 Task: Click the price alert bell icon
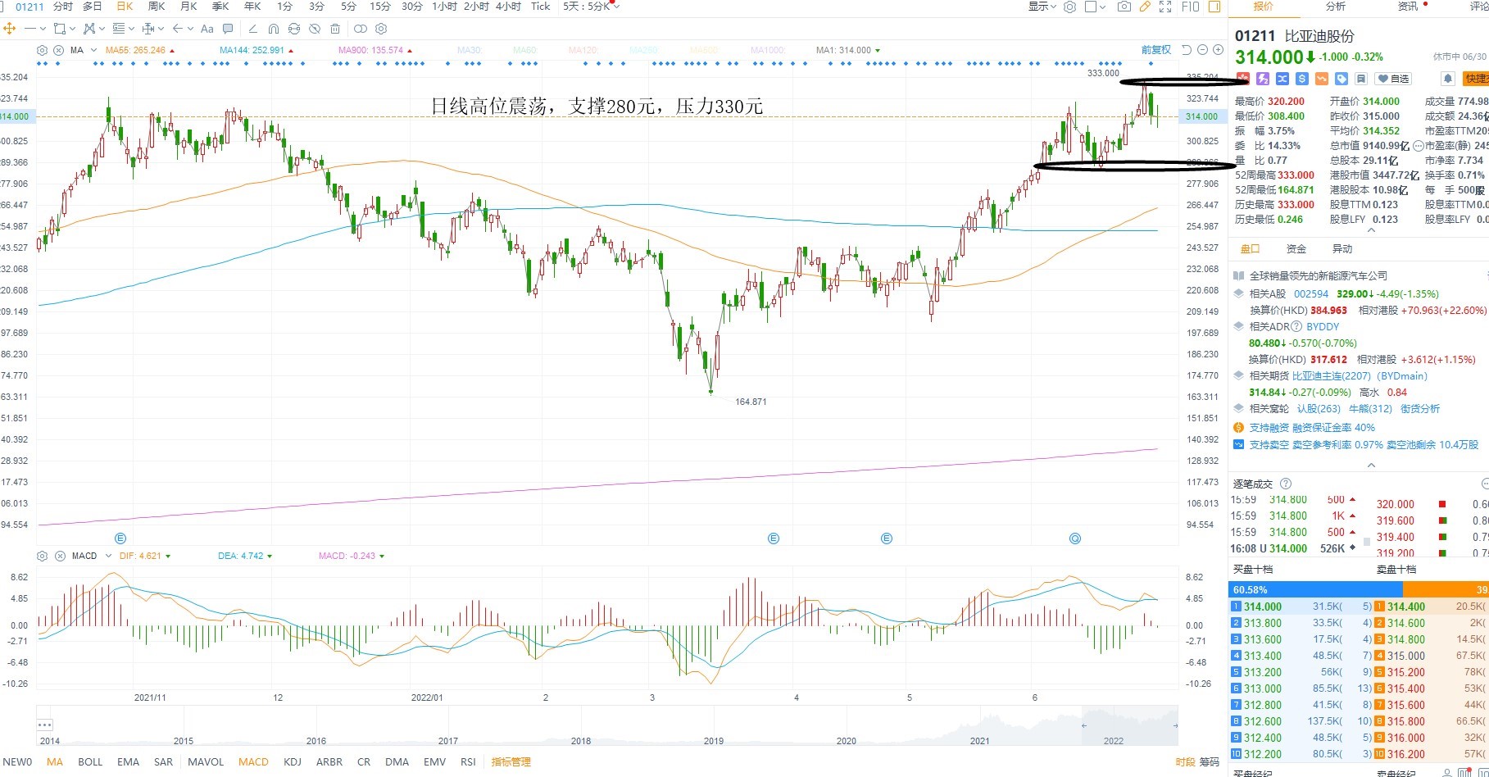tap(1448, 79)
